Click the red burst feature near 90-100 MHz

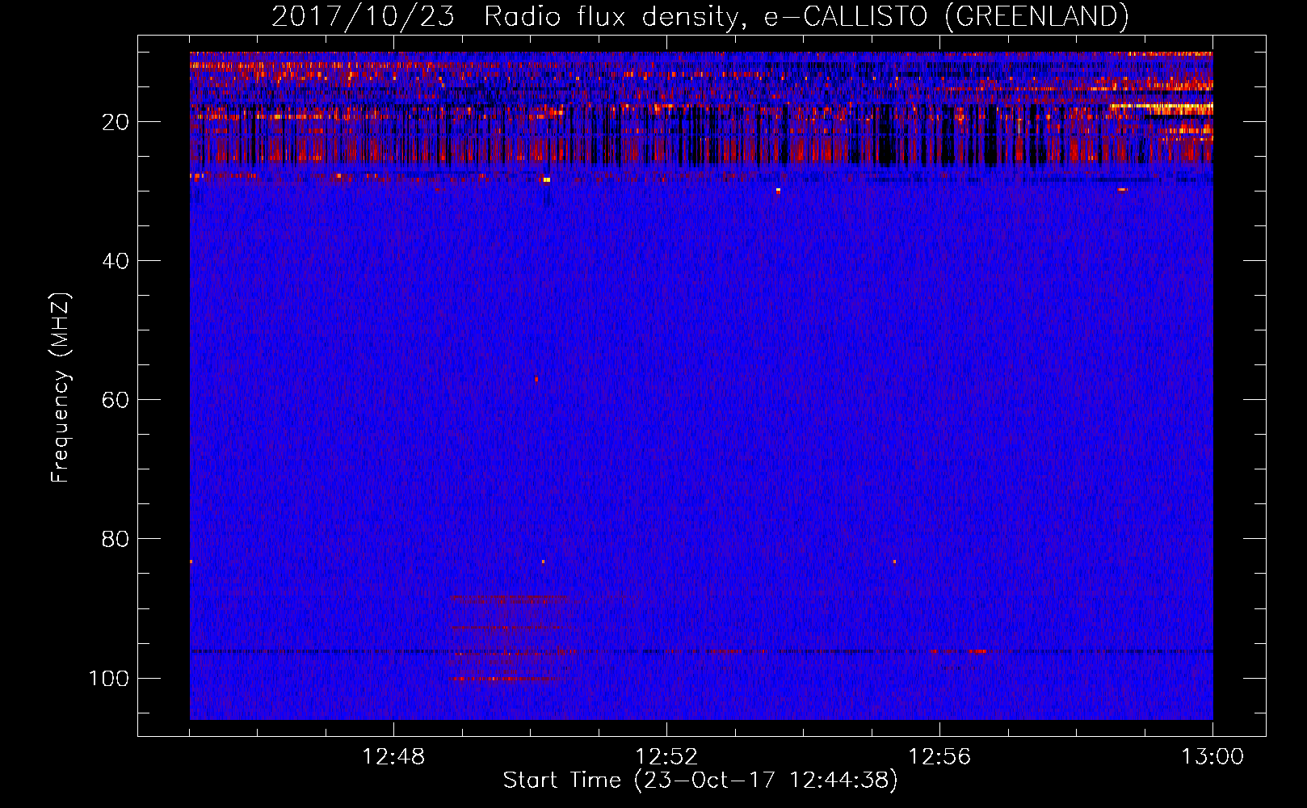pyautogui.click(x=513, y=638)
